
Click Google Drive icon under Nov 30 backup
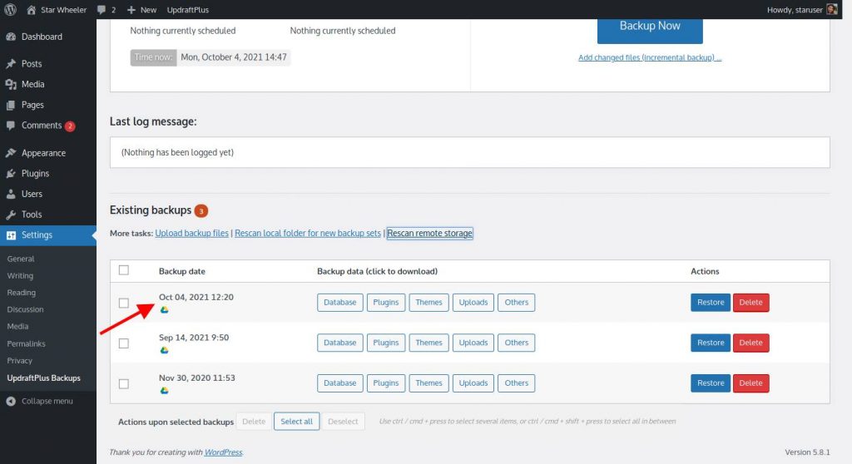coord(164,391)
